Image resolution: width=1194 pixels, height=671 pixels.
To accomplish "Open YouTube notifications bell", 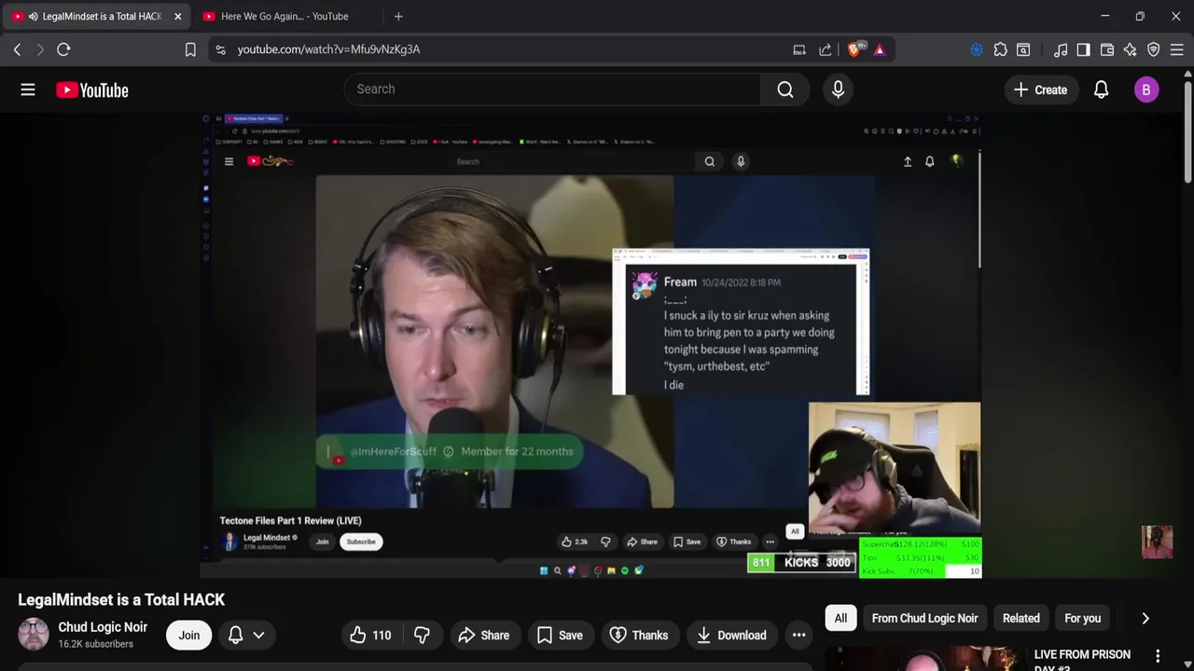I will 1101,89.
